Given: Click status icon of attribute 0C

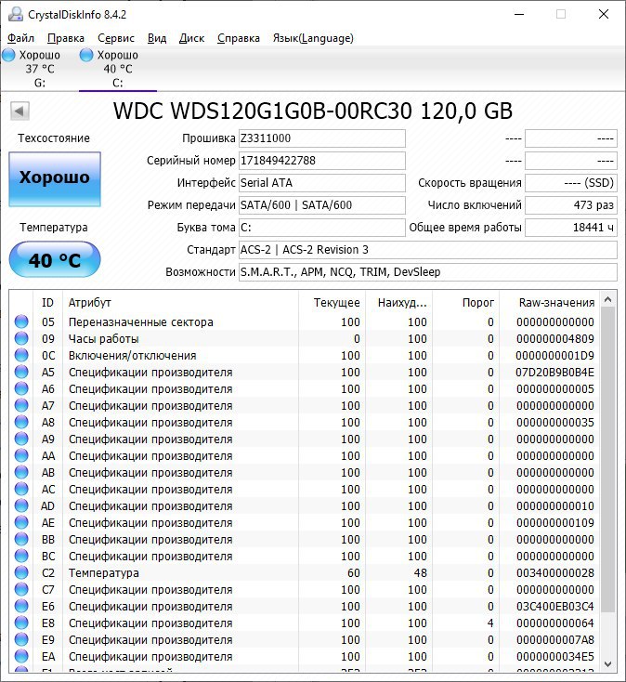Looking at the screenshot, I should (21, 355).
